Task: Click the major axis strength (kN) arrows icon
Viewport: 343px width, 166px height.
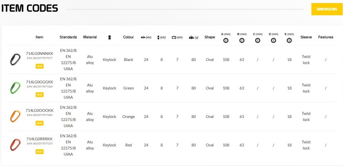Action: click(x=143, y=37)
